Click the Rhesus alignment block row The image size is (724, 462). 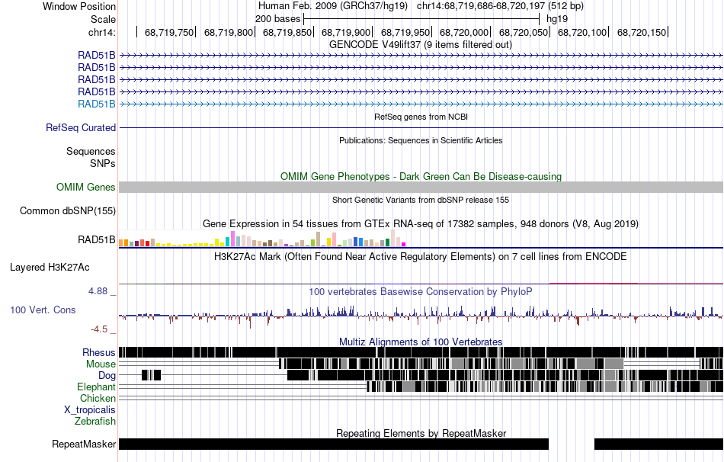[421, 352]
